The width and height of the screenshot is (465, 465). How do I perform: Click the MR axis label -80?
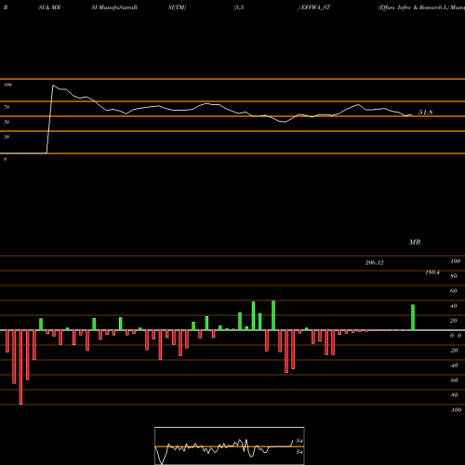(x=454, y=395)
